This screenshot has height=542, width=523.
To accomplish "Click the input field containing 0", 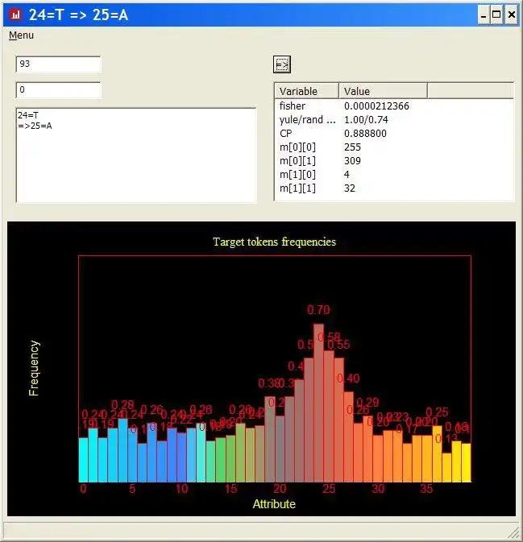I will point(59,90).
